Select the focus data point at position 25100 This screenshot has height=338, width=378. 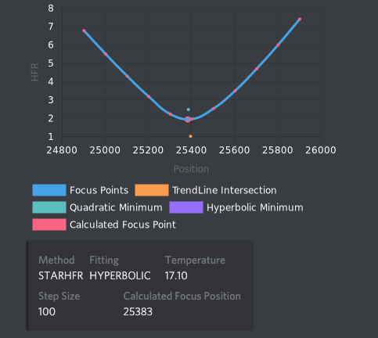127,76
